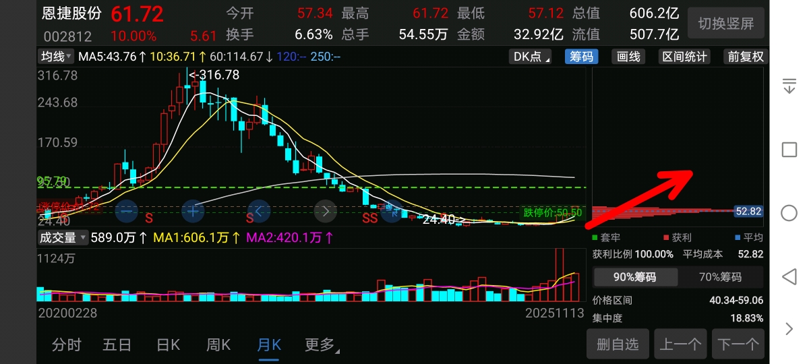The width and height of the screenshot is (809, 364).
Task: Click 今开 value 57.34
Action: pos(315,13)
